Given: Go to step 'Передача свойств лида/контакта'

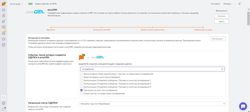Looking at the screenshot, I should pos(153,30).
